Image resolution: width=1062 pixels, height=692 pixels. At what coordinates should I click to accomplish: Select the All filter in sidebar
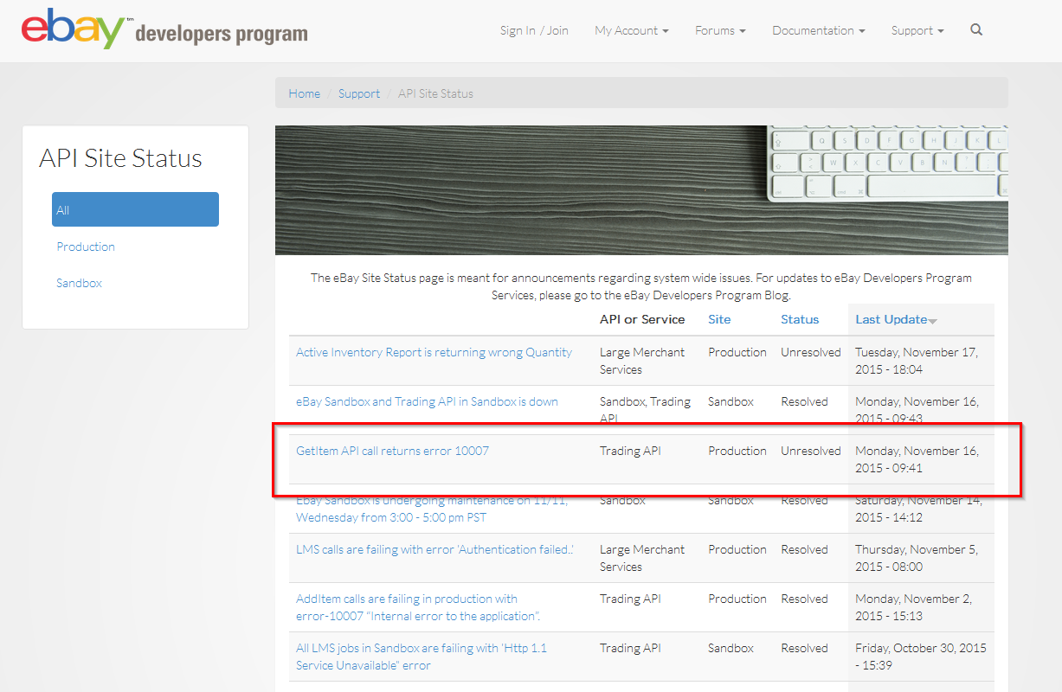click(135, 209)
